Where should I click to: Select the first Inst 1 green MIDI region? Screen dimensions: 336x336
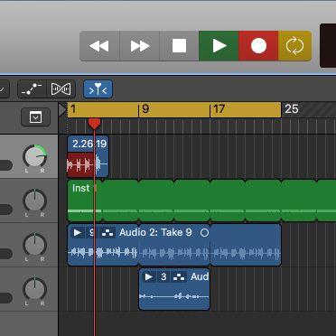pos(85,201)
